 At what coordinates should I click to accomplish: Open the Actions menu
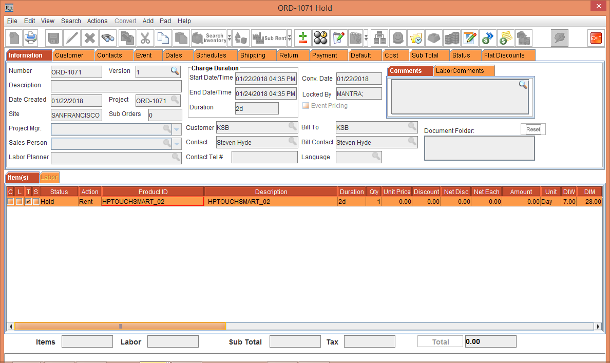97,21
